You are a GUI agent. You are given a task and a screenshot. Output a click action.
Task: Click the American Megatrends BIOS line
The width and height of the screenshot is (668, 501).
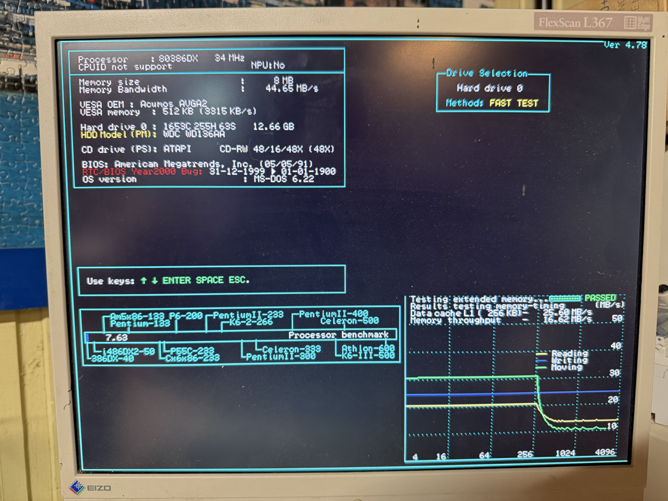197,164
